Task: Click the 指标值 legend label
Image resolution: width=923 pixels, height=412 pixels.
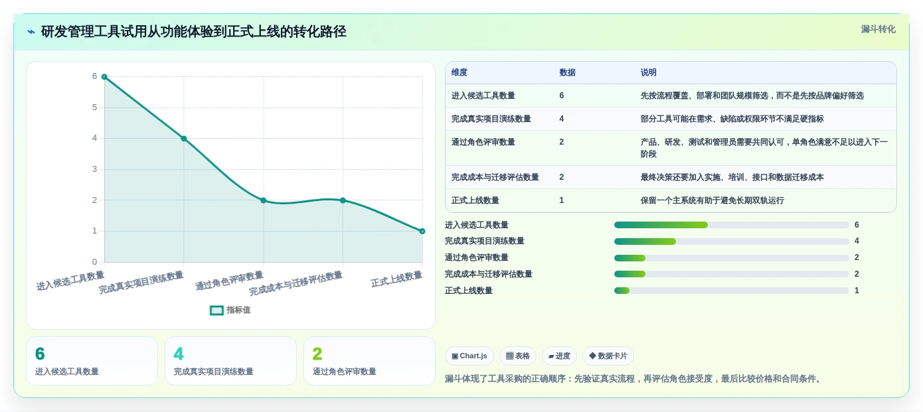Action: point(238,310)
